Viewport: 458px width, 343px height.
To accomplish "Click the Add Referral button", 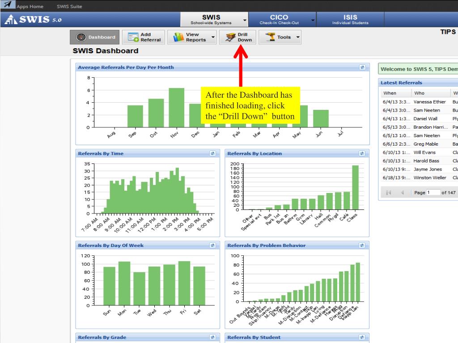I will 144,37.
